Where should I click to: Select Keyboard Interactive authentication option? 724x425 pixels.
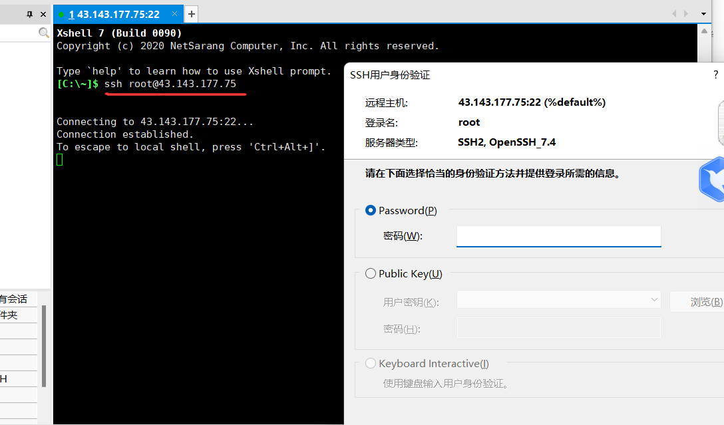coord(370,364)
